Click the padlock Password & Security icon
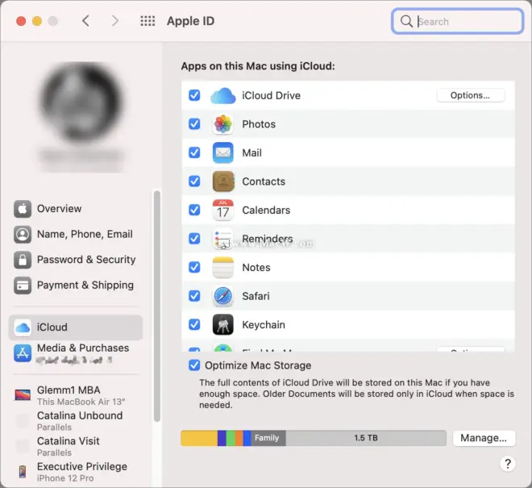 click(23, 260)
